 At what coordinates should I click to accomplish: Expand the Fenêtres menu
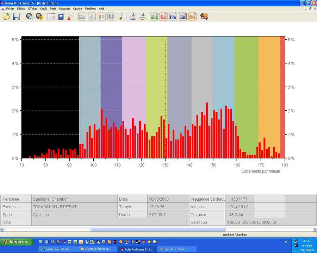pos(91,8)
